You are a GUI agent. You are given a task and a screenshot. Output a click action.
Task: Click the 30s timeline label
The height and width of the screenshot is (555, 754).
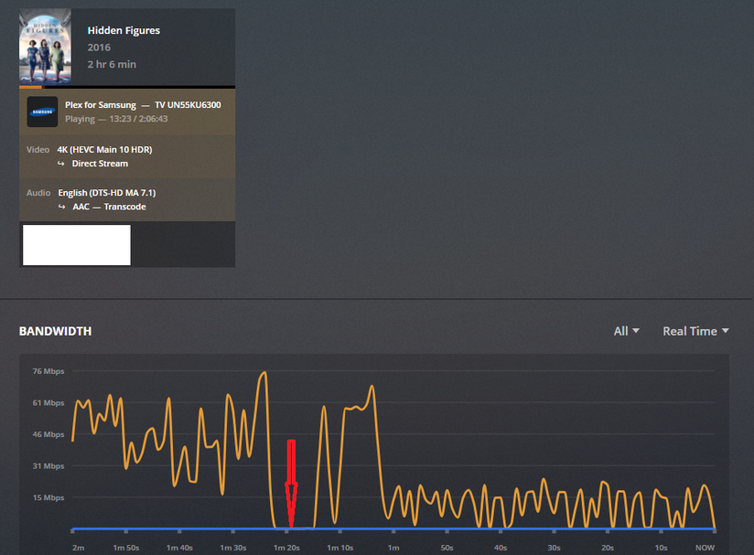click(554, 548)
